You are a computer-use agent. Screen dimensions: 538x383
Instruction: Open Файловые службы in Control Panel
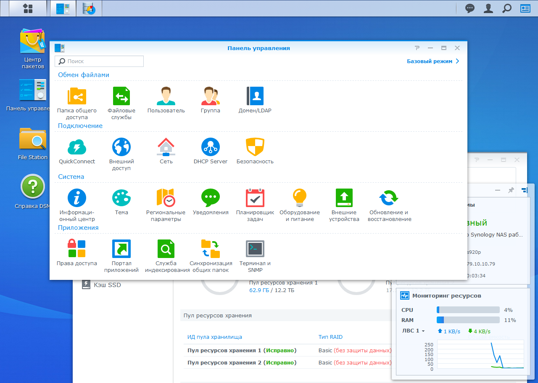121,103
